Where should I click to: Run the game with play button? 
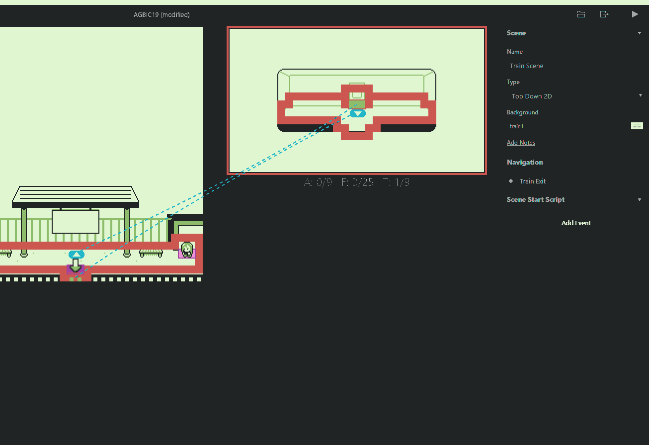coord(635,14)
